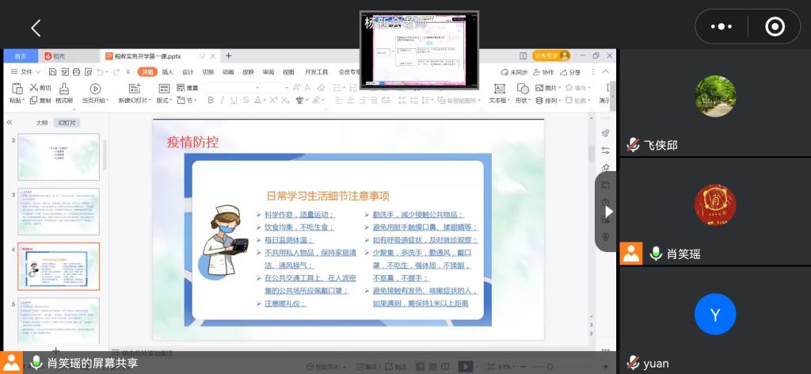Click the 分享 (Share) button

tap(570, 72)
